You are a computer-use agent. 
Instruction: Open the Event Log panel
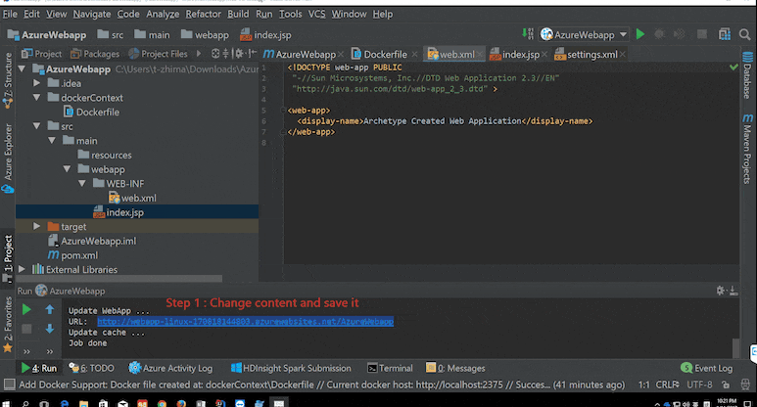pyautogui.click(x=707, y=368)
